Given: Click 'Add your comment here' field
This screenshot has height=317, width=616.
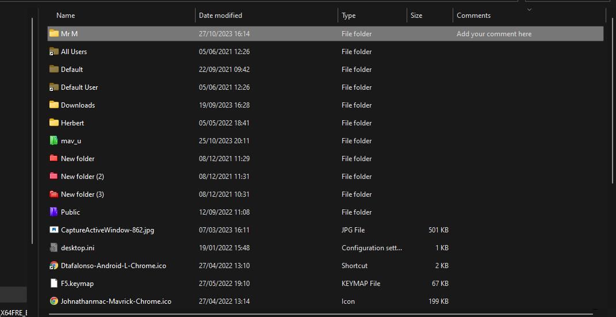Looking at the screenshot, I should pyautogui.click(x=494, y=34).
